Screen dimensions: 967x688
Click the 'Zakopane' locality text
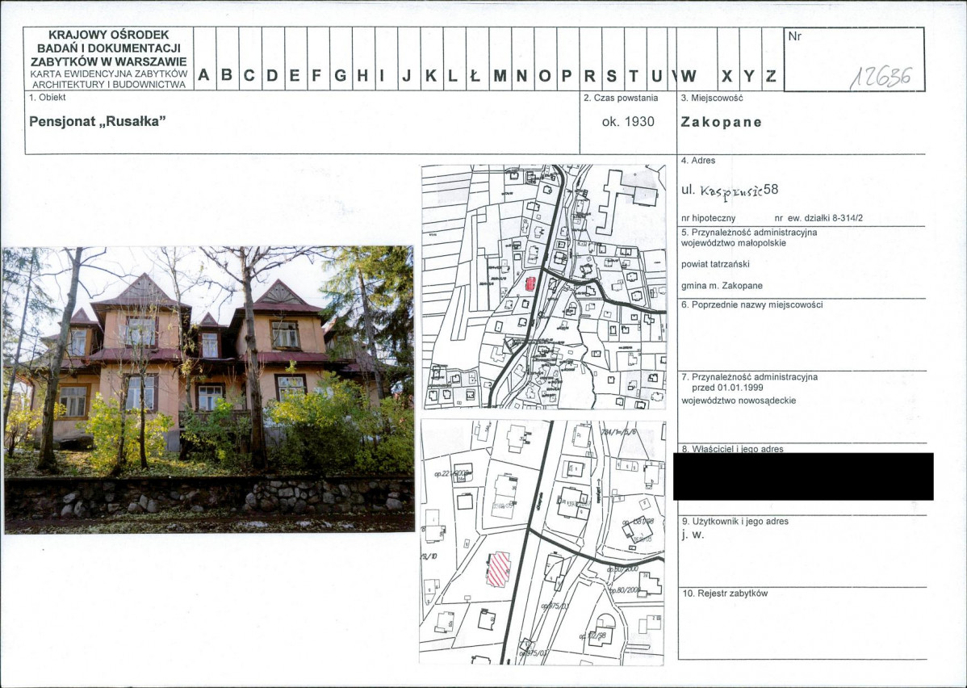pos(721,123)
